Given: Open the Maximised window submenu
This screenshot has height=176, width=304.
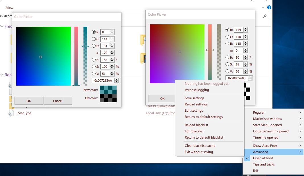Looking at the screenshot, I should 273,119.
